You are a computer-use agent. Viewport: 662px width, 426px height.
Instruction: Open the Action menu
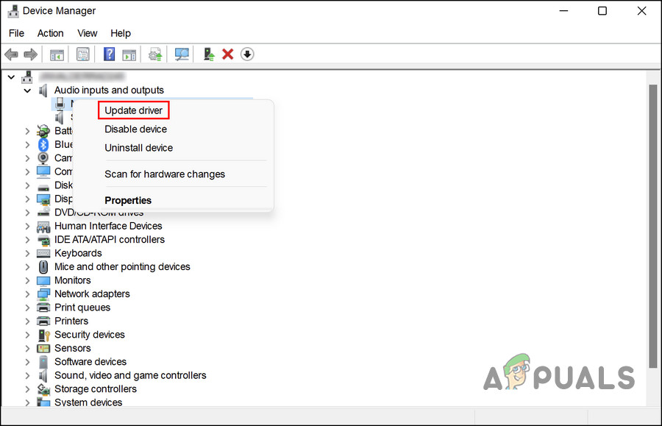click(x=50, y=33)
